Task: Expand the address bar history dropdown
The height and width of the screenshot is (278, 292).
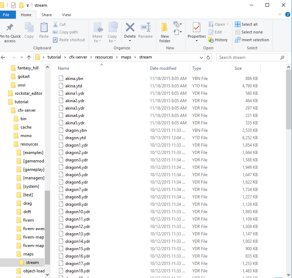Action: pos(201,58)
